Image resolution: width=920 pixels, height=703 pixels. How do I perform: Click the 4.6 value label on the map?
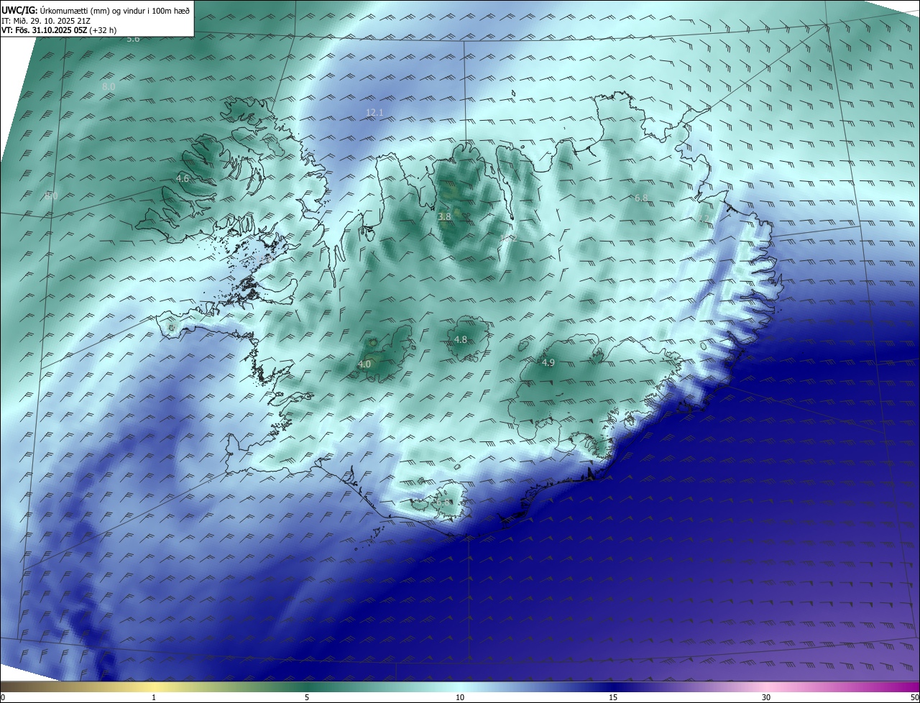click(x=183, y=178)
